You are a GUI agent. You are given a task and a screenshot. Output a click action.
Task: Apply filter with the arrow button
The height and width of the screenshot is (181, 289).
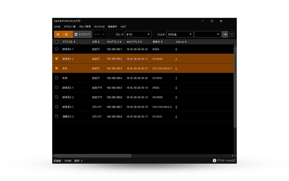[225, 35]
